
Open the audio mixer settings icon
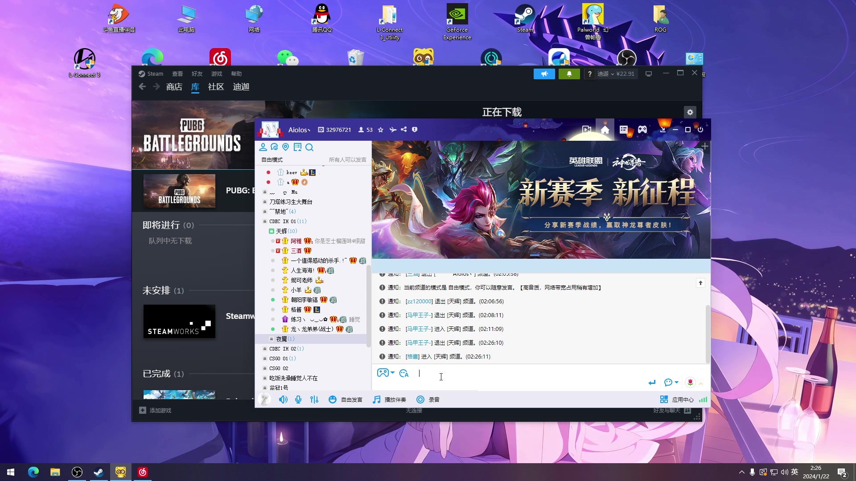tap(314, 399)
